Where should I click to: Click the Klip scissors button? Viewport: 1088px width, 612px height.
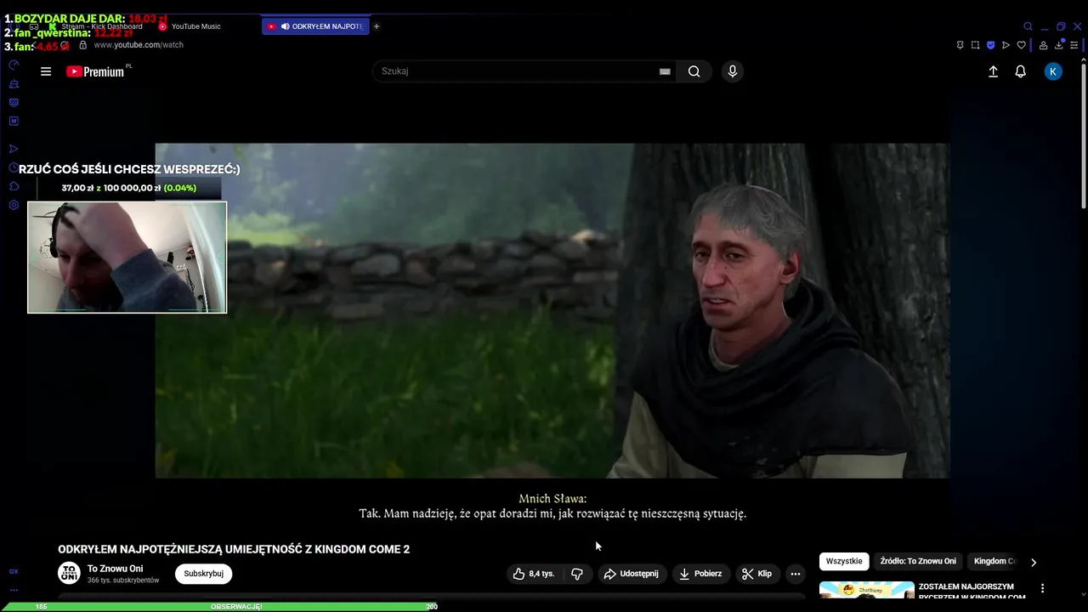tap(756, 574)
